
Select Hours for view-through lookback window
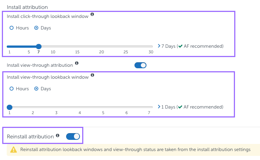click(x=12, y=89)
